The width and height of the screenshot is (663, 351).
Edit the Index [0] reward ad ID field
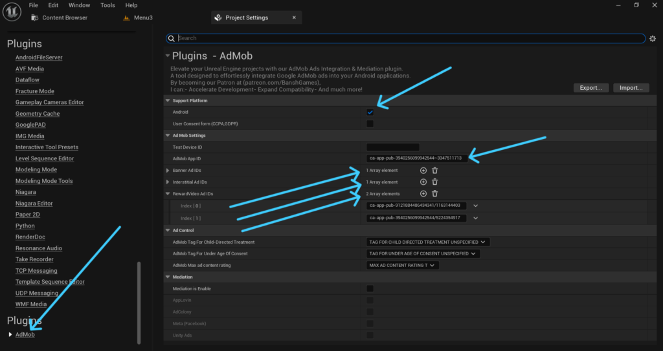pos(416,206)
